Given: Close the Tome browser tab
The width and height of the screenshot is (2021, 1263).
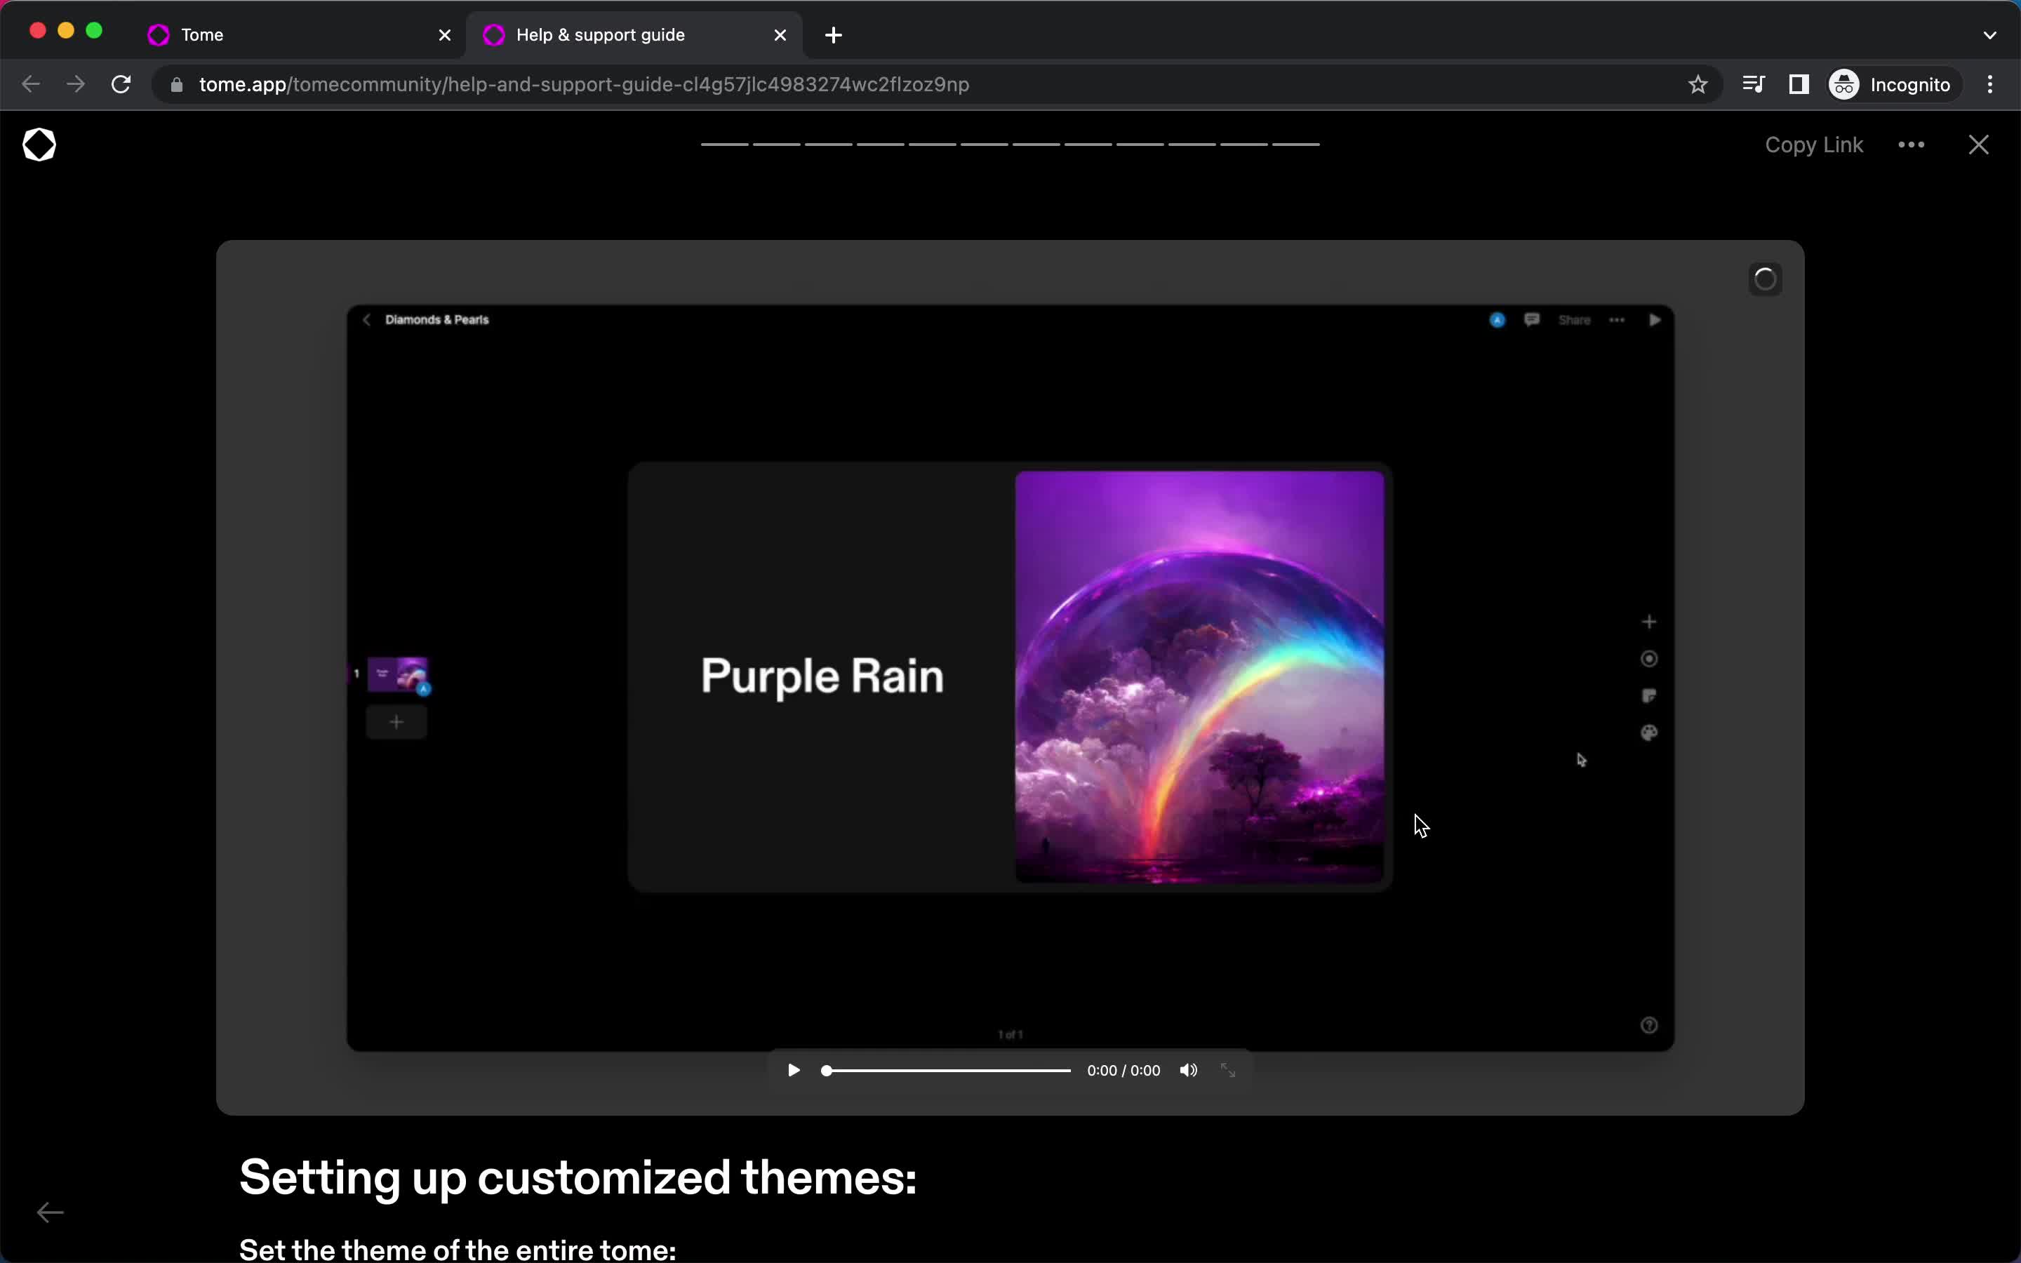Looking at the screenshot, I should (444, 35).
